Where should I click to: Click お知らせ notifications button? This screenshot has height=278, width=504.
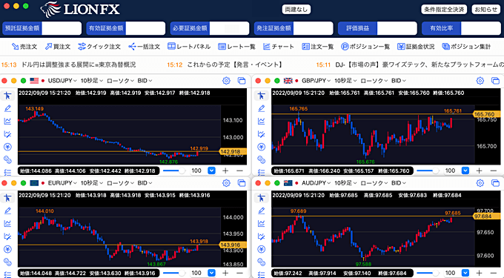tap(486, 10)
